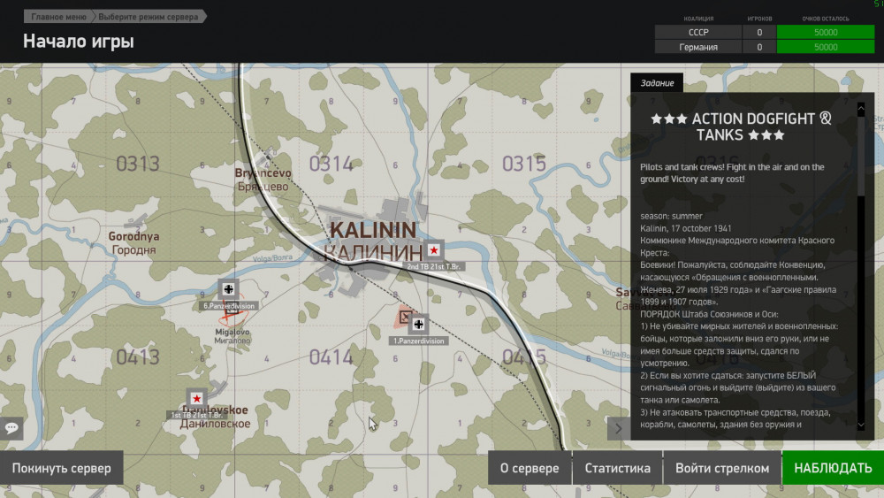Click grid square label 0413

pyautogui.click(x=138, y=357)
